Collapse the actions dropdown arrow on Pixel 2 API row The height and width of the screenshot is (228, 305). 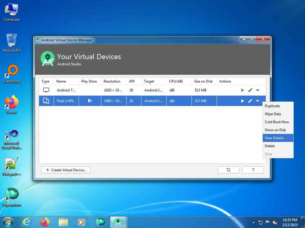point(258,101)
